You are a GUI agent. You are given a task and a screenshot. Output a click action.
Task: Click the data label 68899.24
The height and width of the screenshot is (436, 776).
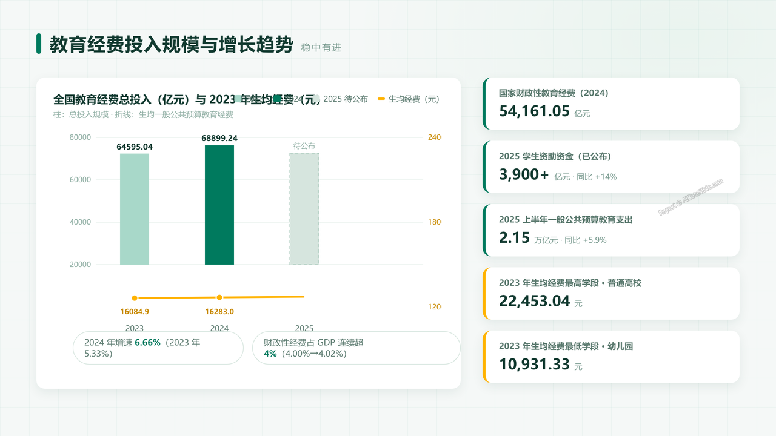pos(219,138)
